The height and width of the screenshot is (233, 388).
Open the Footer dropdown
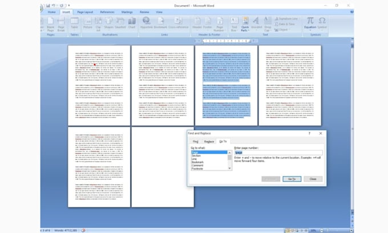click(208, 24)
